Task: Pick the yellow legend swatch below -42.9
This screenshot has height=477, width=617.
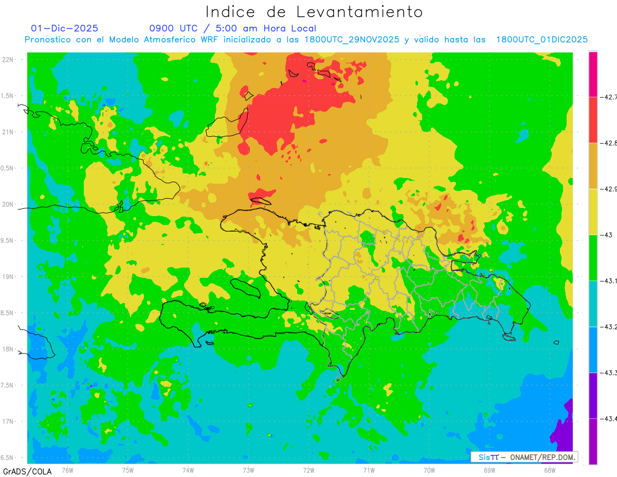Action: click(593, 211)
